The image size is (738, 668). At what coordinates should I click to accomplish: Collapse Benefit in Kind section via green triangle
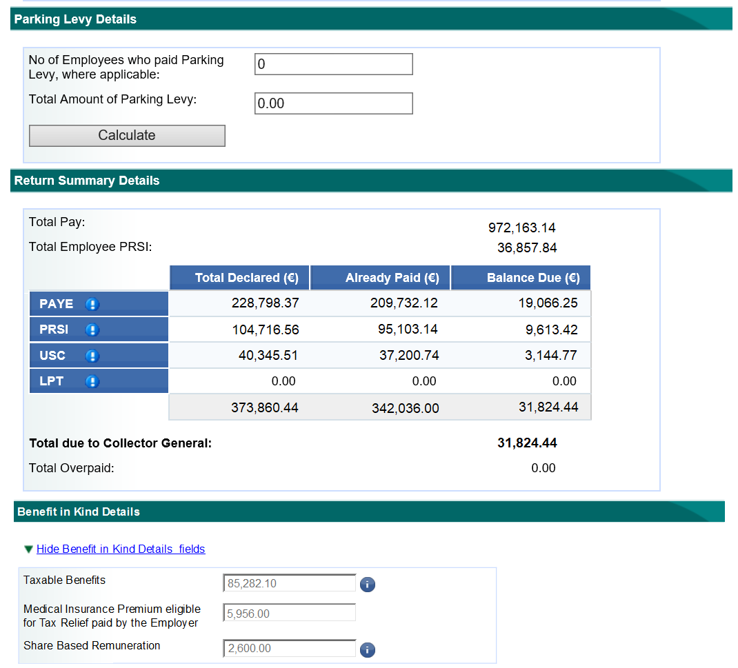(28, 549)
